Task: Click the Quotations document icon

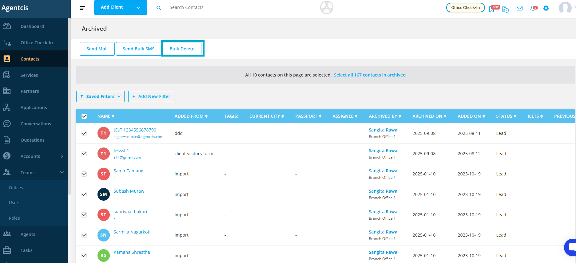Action: (7, 140)
